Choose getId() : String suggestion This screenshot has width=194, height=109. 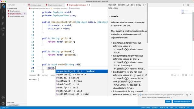point(82,78)
